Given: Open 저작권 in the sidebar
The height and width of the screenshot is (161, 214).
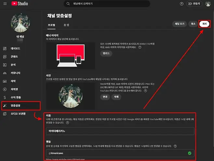Looking at the screenshot, I should tap(21, 89).
